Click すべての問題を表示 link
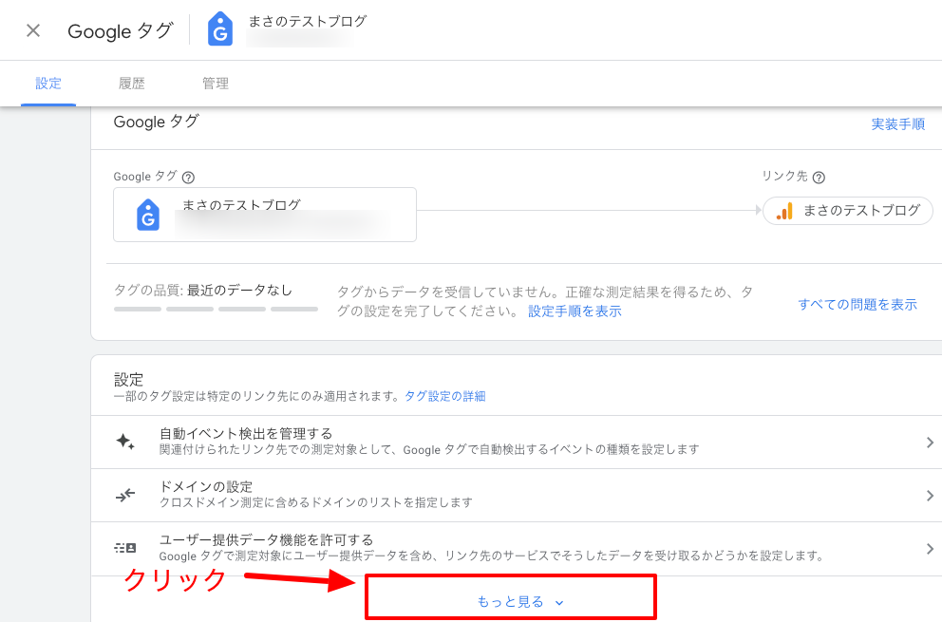Screen dimensions: 942x622 pos(857,305)
